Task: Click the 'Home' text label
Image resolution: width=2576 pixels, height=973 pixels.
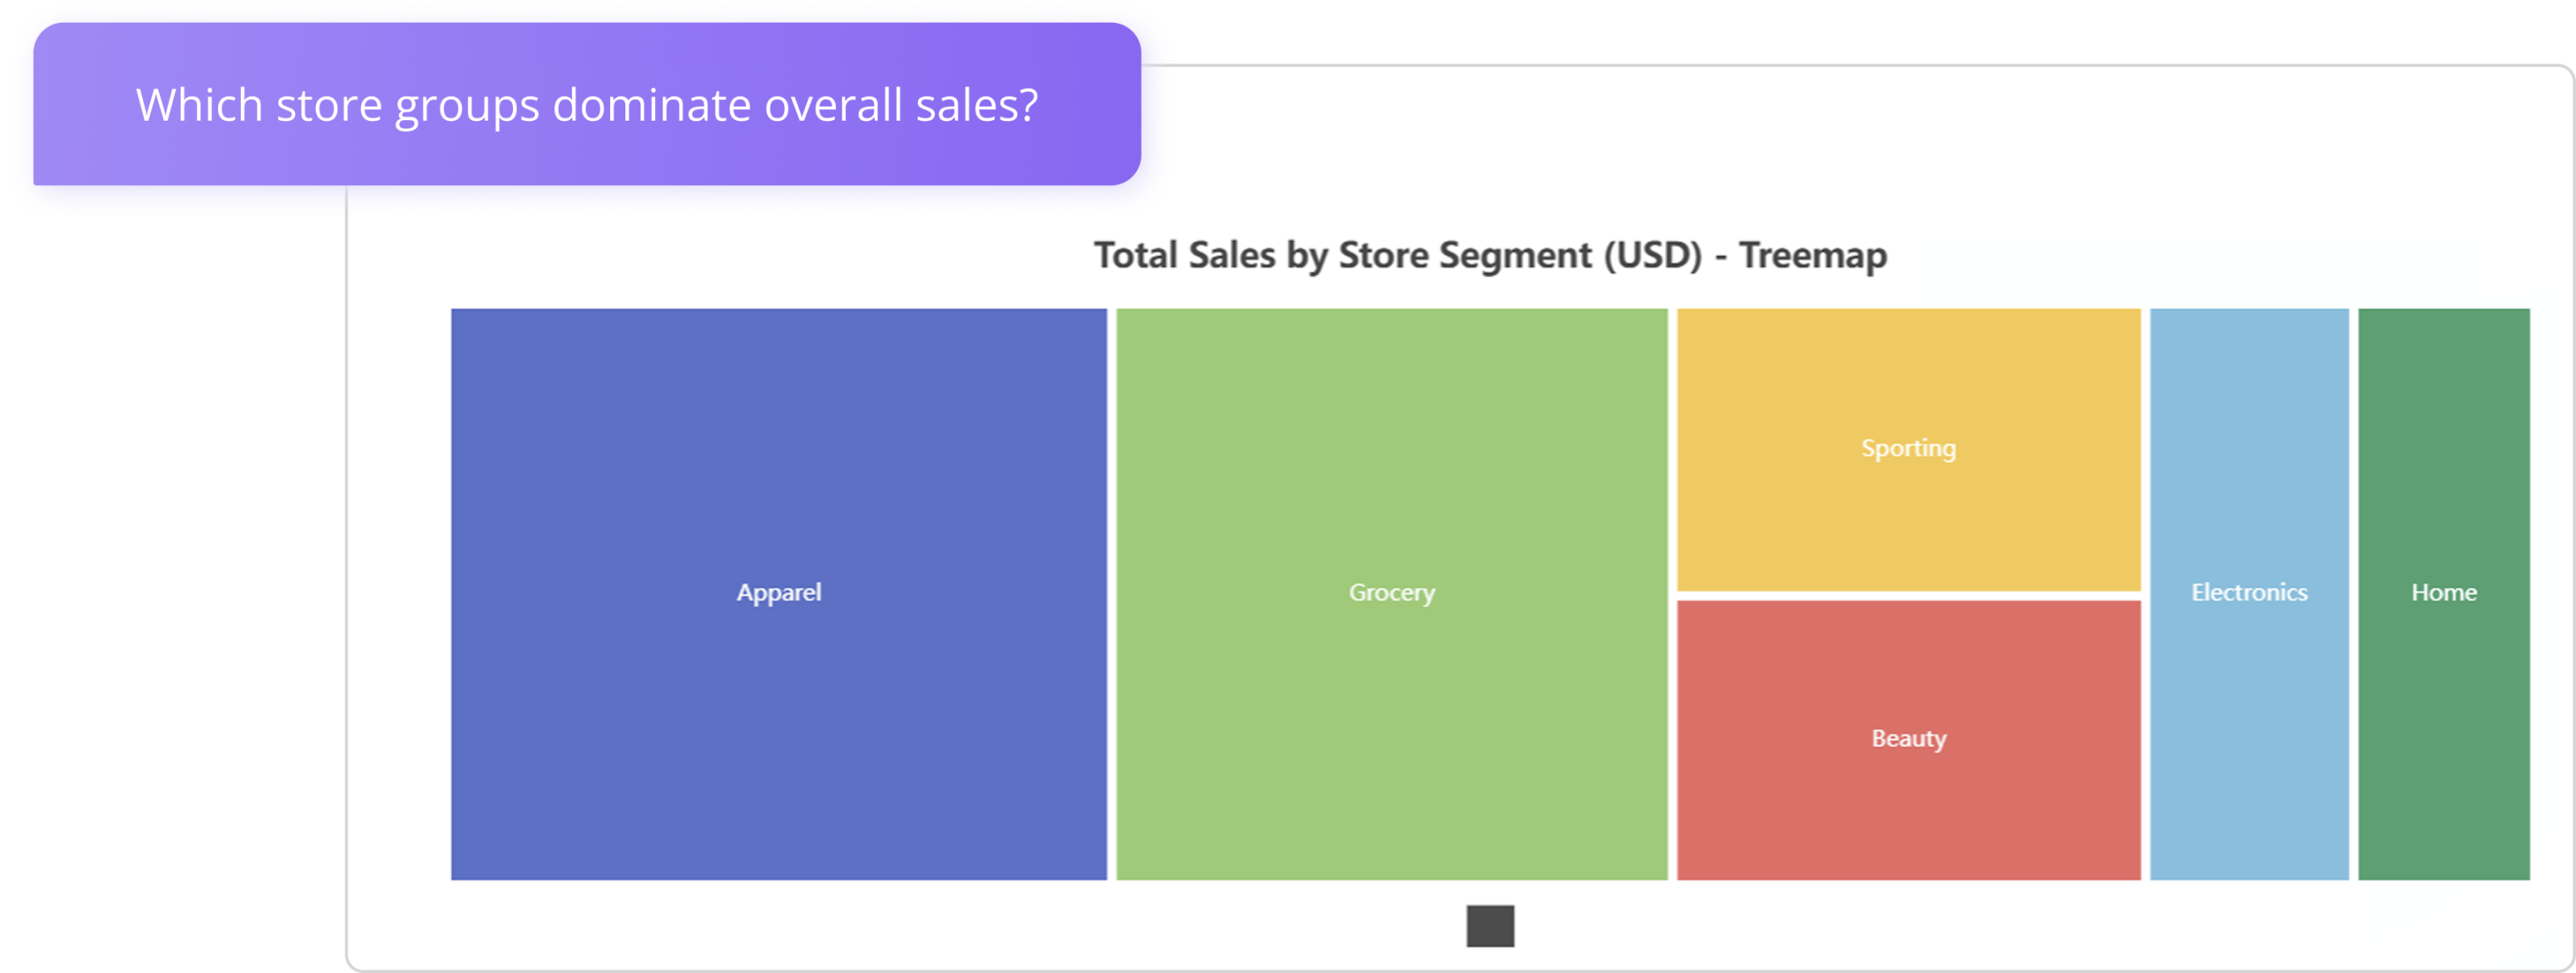Action: 2443,593
